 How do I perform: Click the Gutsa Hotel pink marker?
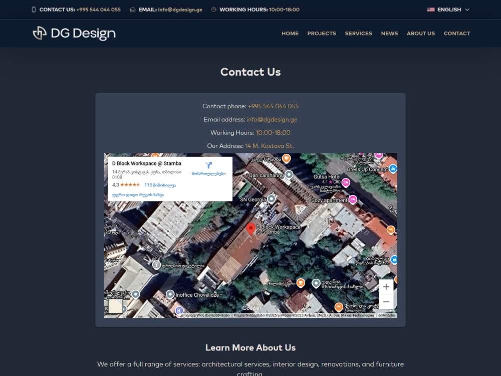(x=346, y=182)
